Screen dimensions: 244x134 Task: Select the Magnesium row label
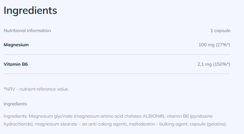[16, 45]
